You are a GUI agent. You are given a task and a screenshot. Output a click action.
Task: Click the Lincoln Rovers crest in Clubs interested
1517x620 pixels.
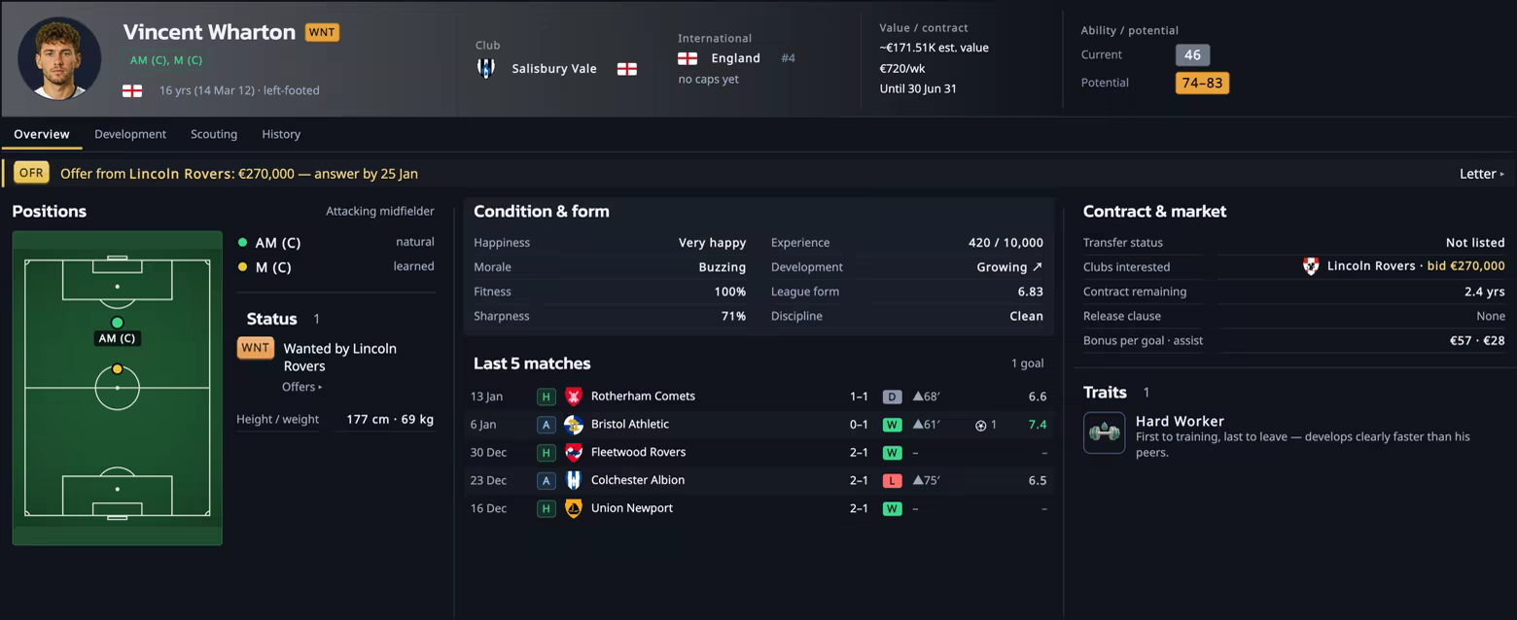pyautogui.click(x=1311, y=266)
